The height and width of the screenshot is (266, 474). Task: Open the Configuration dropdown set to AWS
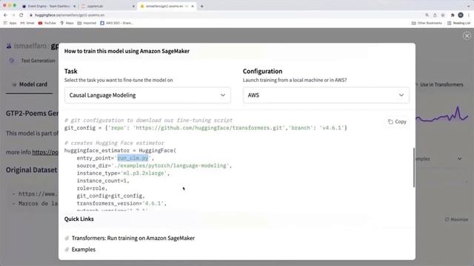point(326,95)
